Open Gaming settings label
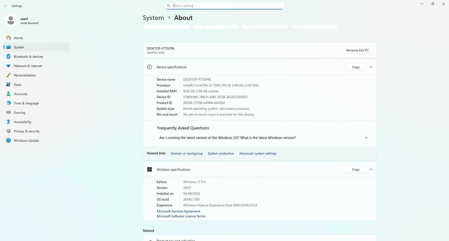 tap(19, 112)
